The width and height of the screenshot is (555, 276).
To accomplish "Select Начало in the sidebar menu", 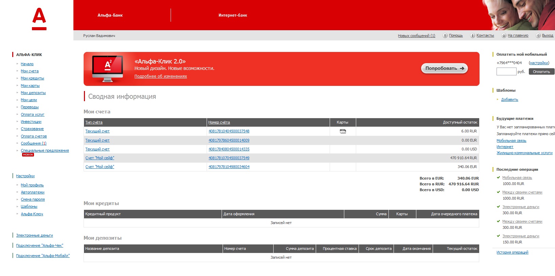I will (x=27, y=64).
